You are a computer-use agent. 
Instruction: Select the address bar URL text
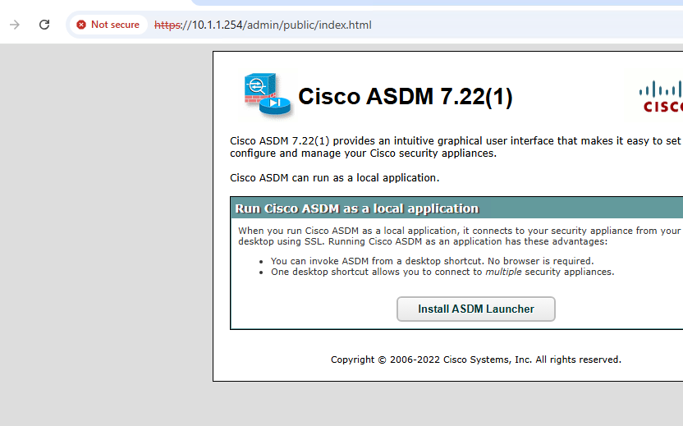tap(263, 25)
